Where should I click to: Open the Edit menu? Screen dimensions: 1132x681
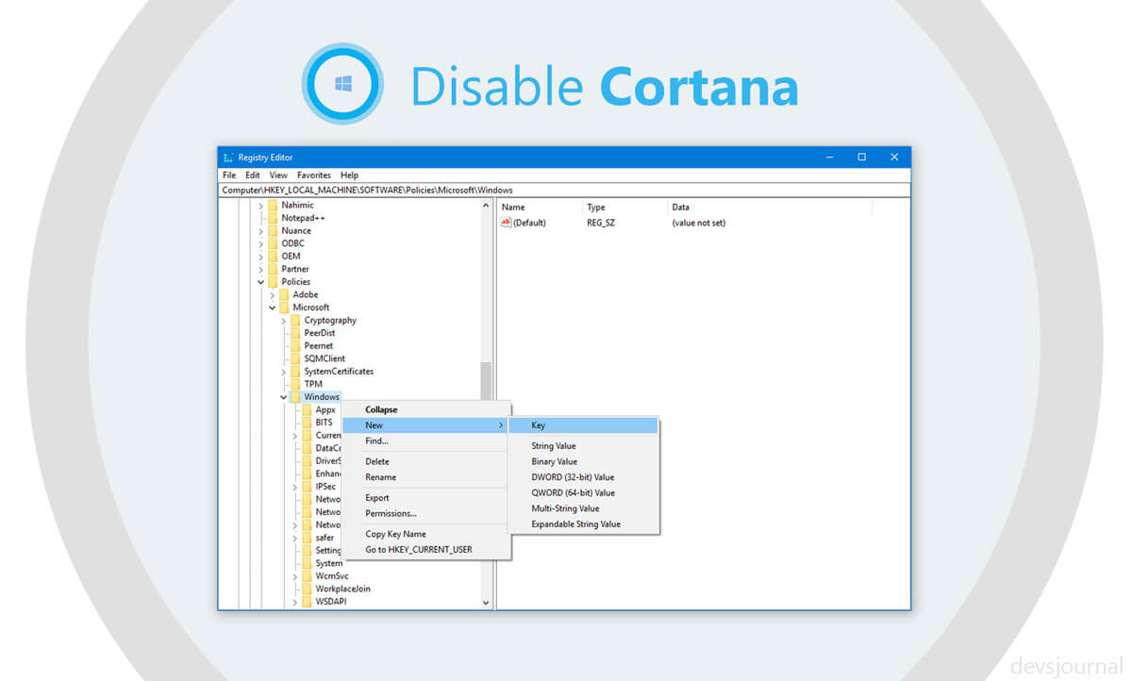coord(253,175)
